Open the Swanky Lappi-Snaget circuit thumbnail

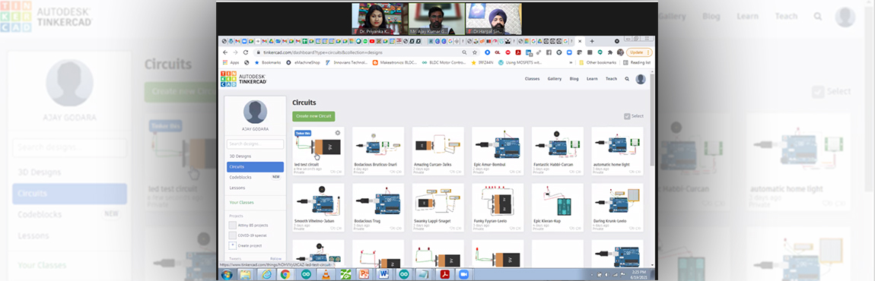click(x=437, y=200)
